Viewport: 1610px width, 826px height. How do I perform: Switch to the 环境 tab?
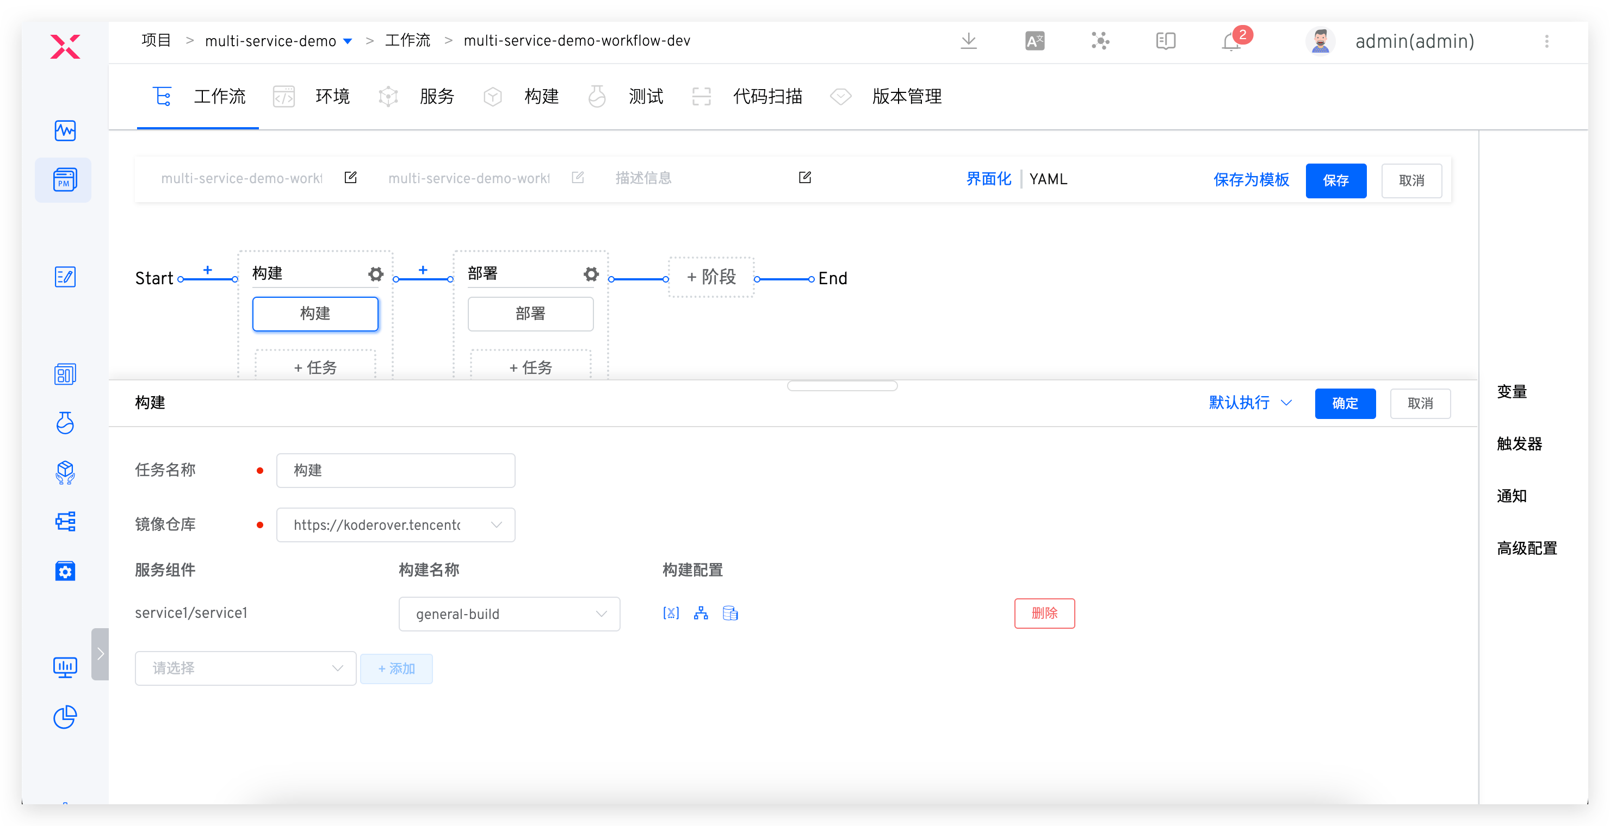click(x=332, y=97)
